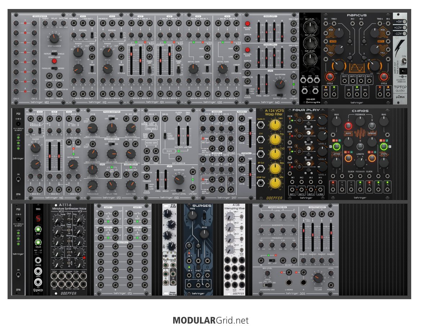Click the left Cycle button on Abacus
Viewport: 422px width, 328px height.
point(330,77)
